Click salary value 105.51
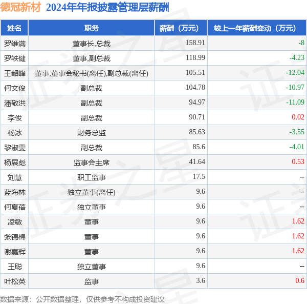The height and width of the screenshot is (304, 307). tap(195, 72)
